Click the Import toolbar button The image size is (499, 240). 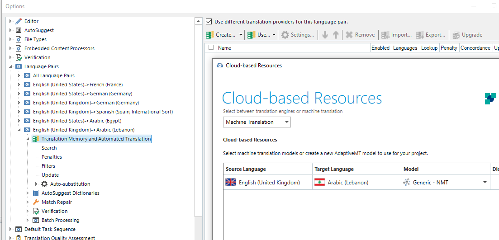(397, 35)
